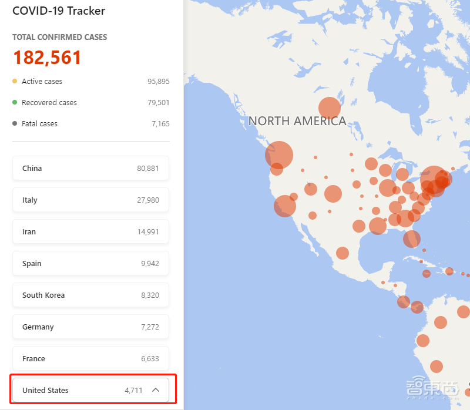Choose Spain from the country list
Viewport: 470px width, 410px height.
point(90,263)
